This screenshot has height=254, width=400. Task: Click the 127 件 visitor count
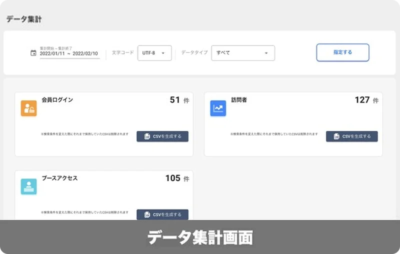pos(366,100)
